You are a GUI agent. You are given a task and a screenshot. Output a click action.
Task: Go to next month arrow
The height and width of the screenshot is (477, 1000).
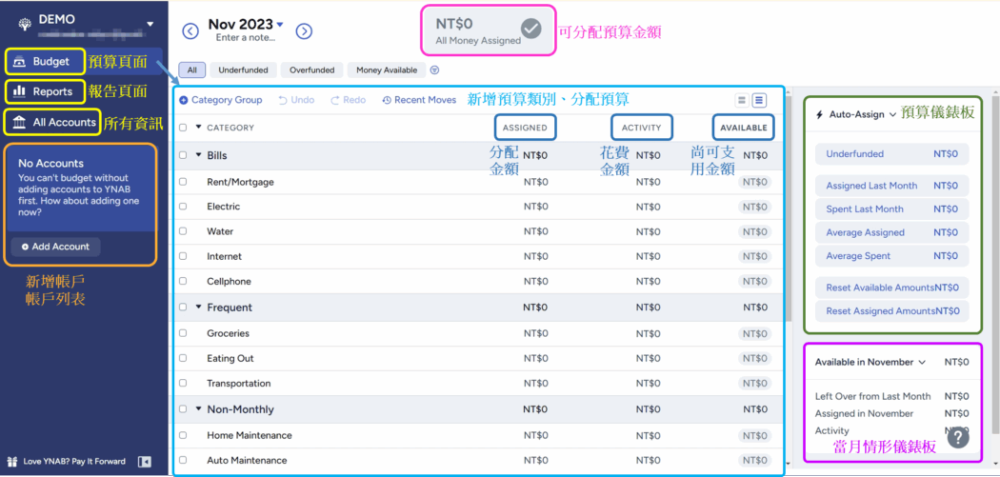(304, 31)
